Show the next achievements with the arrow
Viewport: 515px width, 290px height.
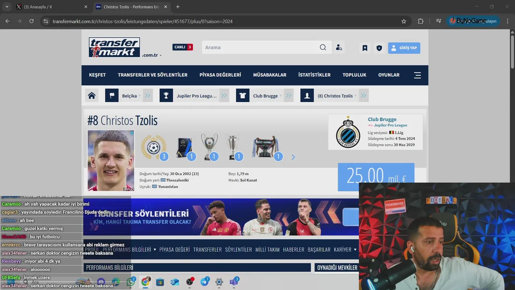(x=293, y=157)
